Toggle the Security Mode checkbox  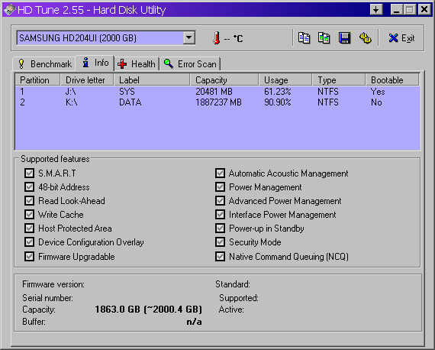click(220, 242)
